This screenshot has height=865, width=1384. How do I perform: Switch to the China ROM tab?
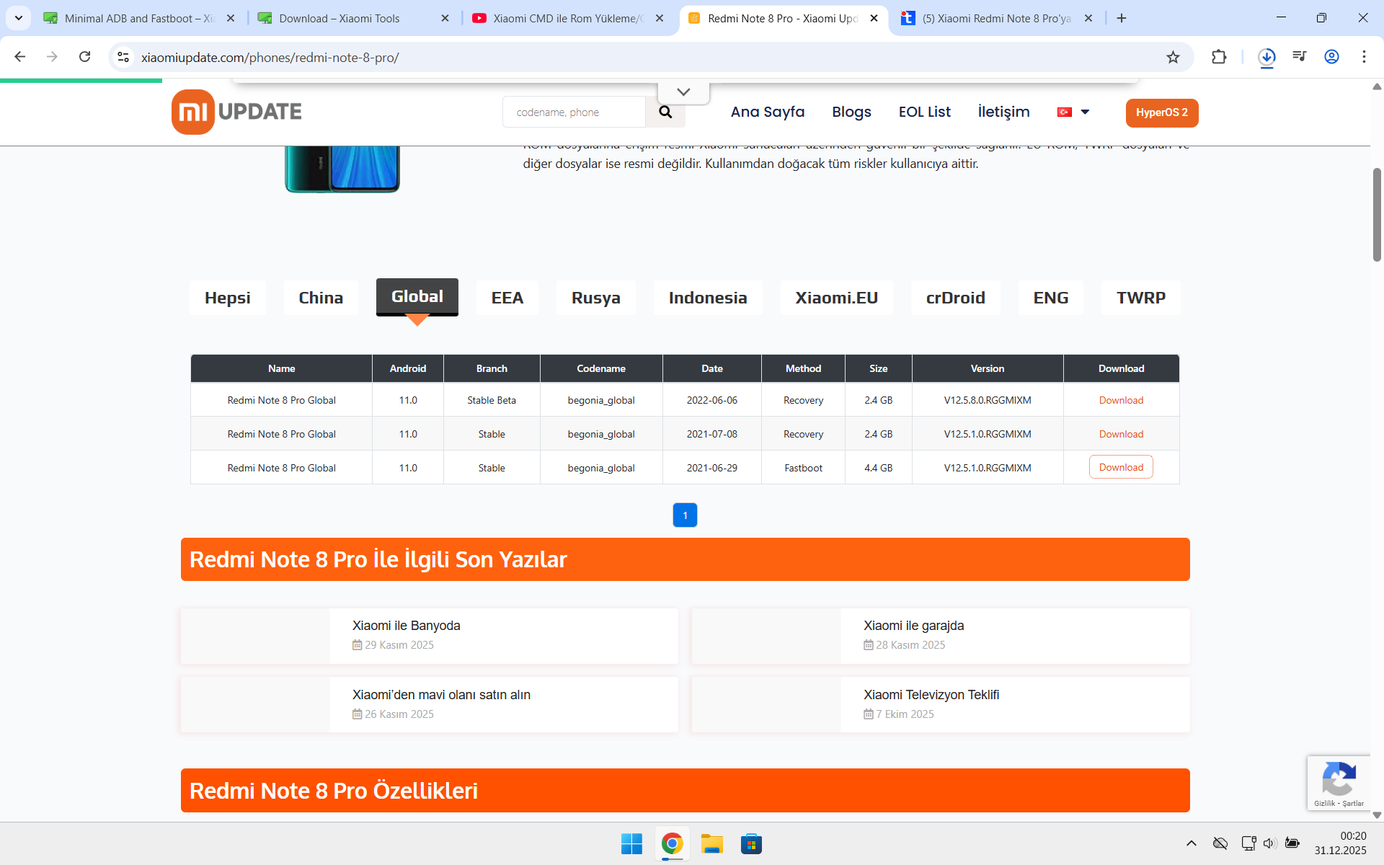[321, 298]
